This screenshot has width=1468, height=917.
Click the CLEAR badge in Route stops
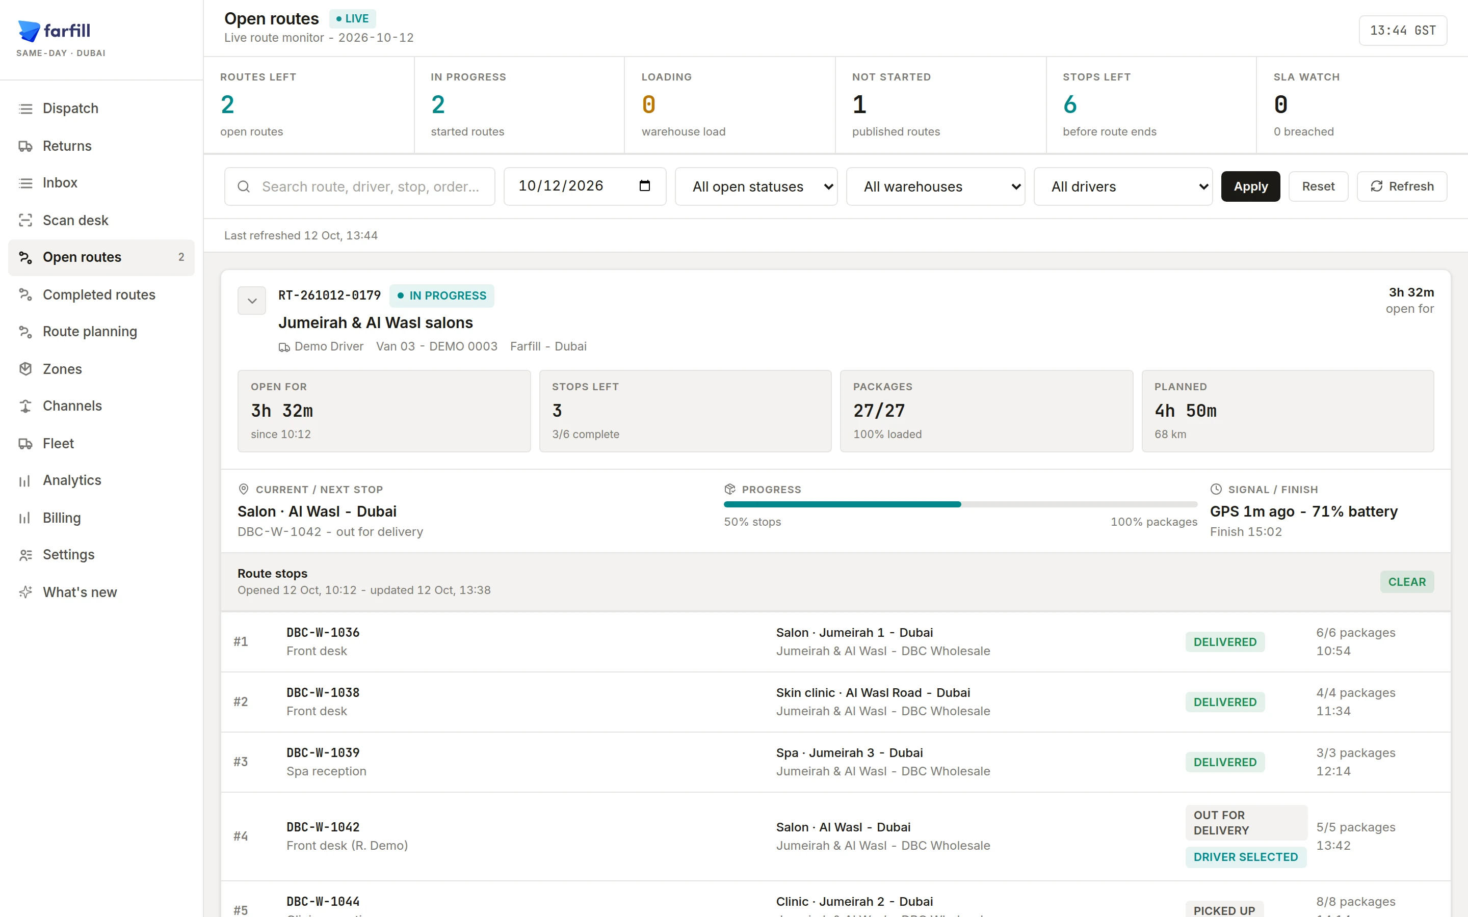[1407, 582]
